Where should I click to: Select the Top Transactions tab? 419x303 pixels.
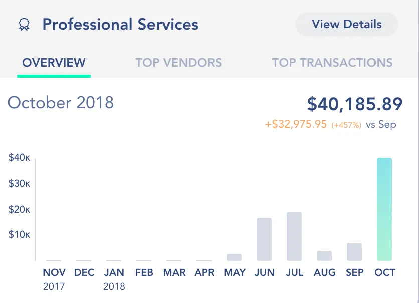332,63
